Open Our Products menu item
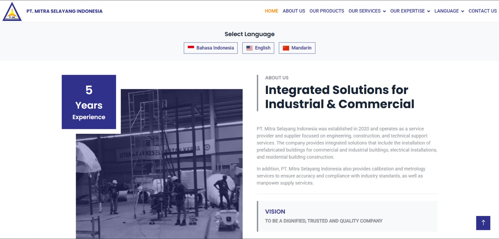 pyautogui.click(x=327, y=11)
